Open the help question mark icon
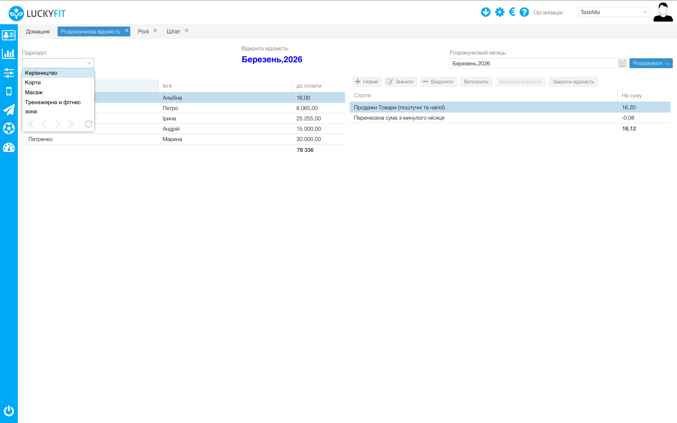 tap(524, 12)
